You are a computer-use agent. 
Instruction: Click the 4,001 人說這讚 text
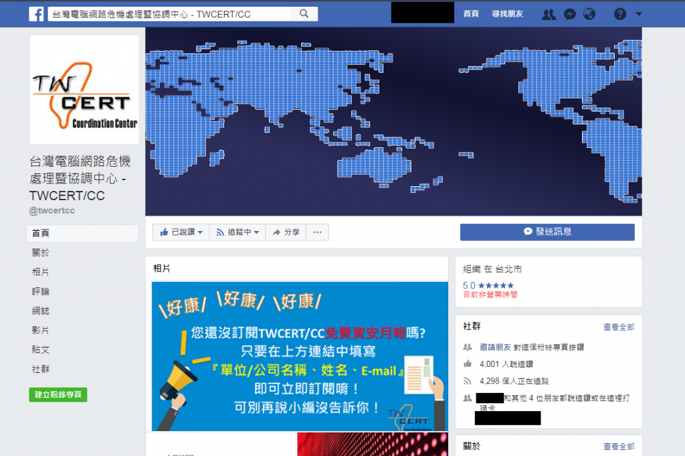[506, 364]
